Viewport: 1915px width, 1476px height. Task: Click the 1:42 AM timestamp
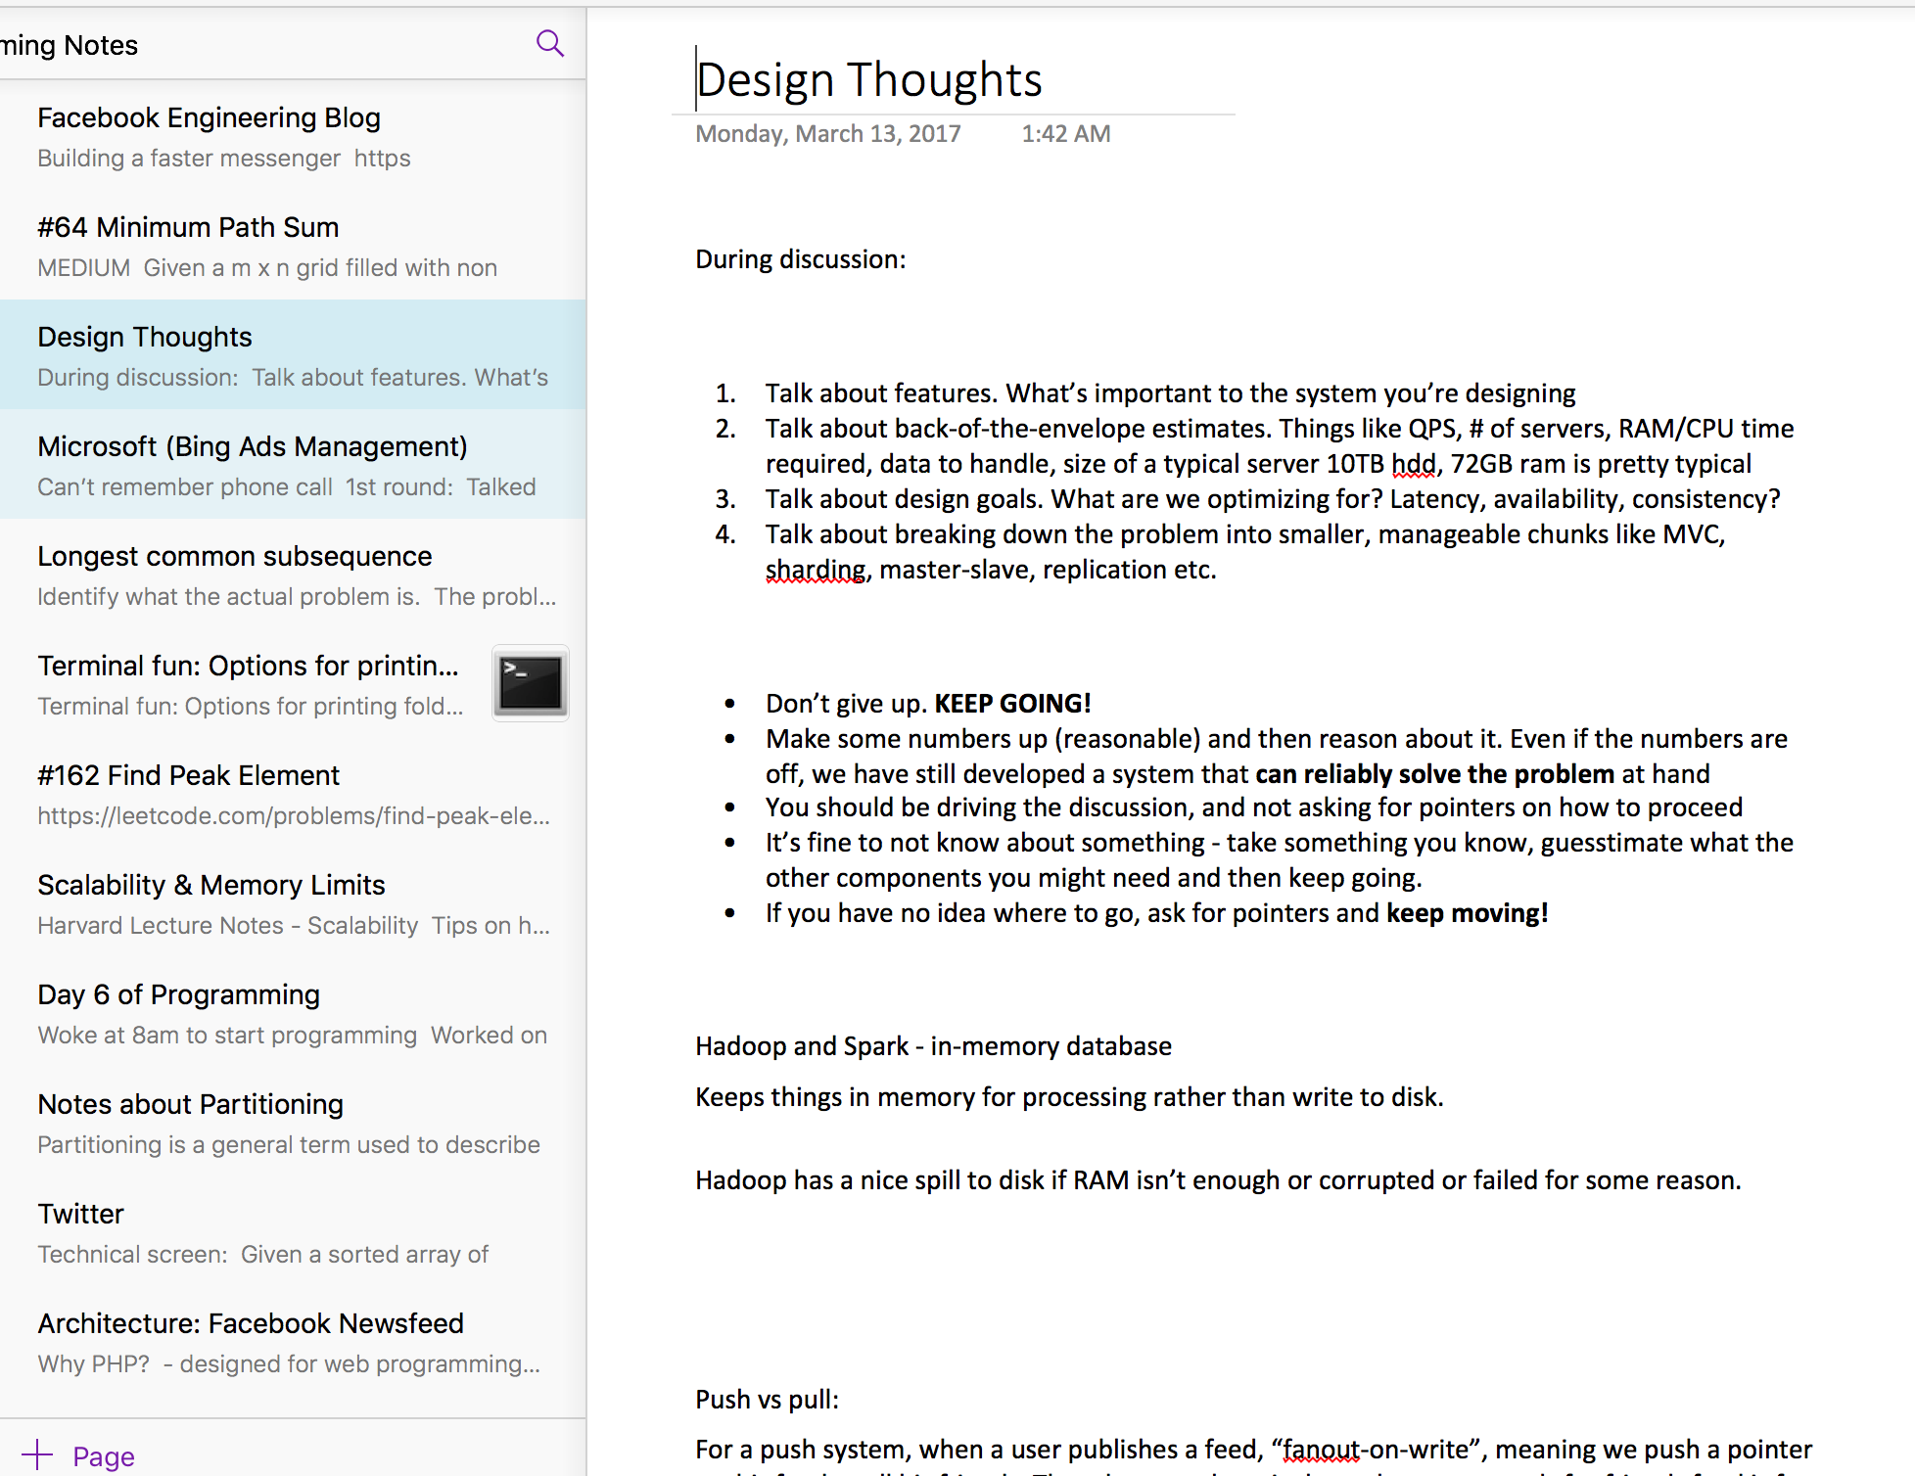click(x=1065, y=134)
